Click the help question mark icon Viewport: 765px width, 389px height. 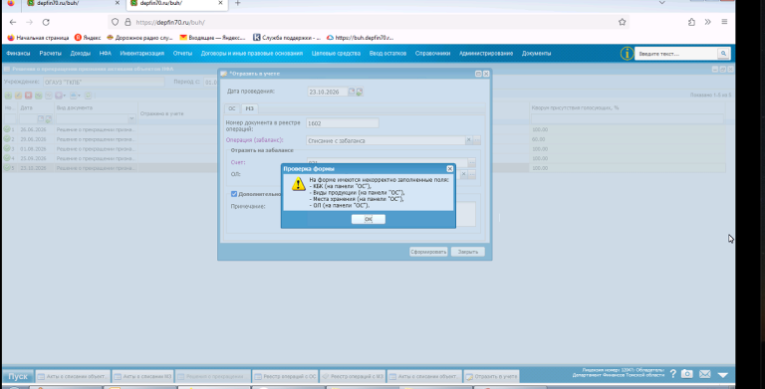(672, 374)
